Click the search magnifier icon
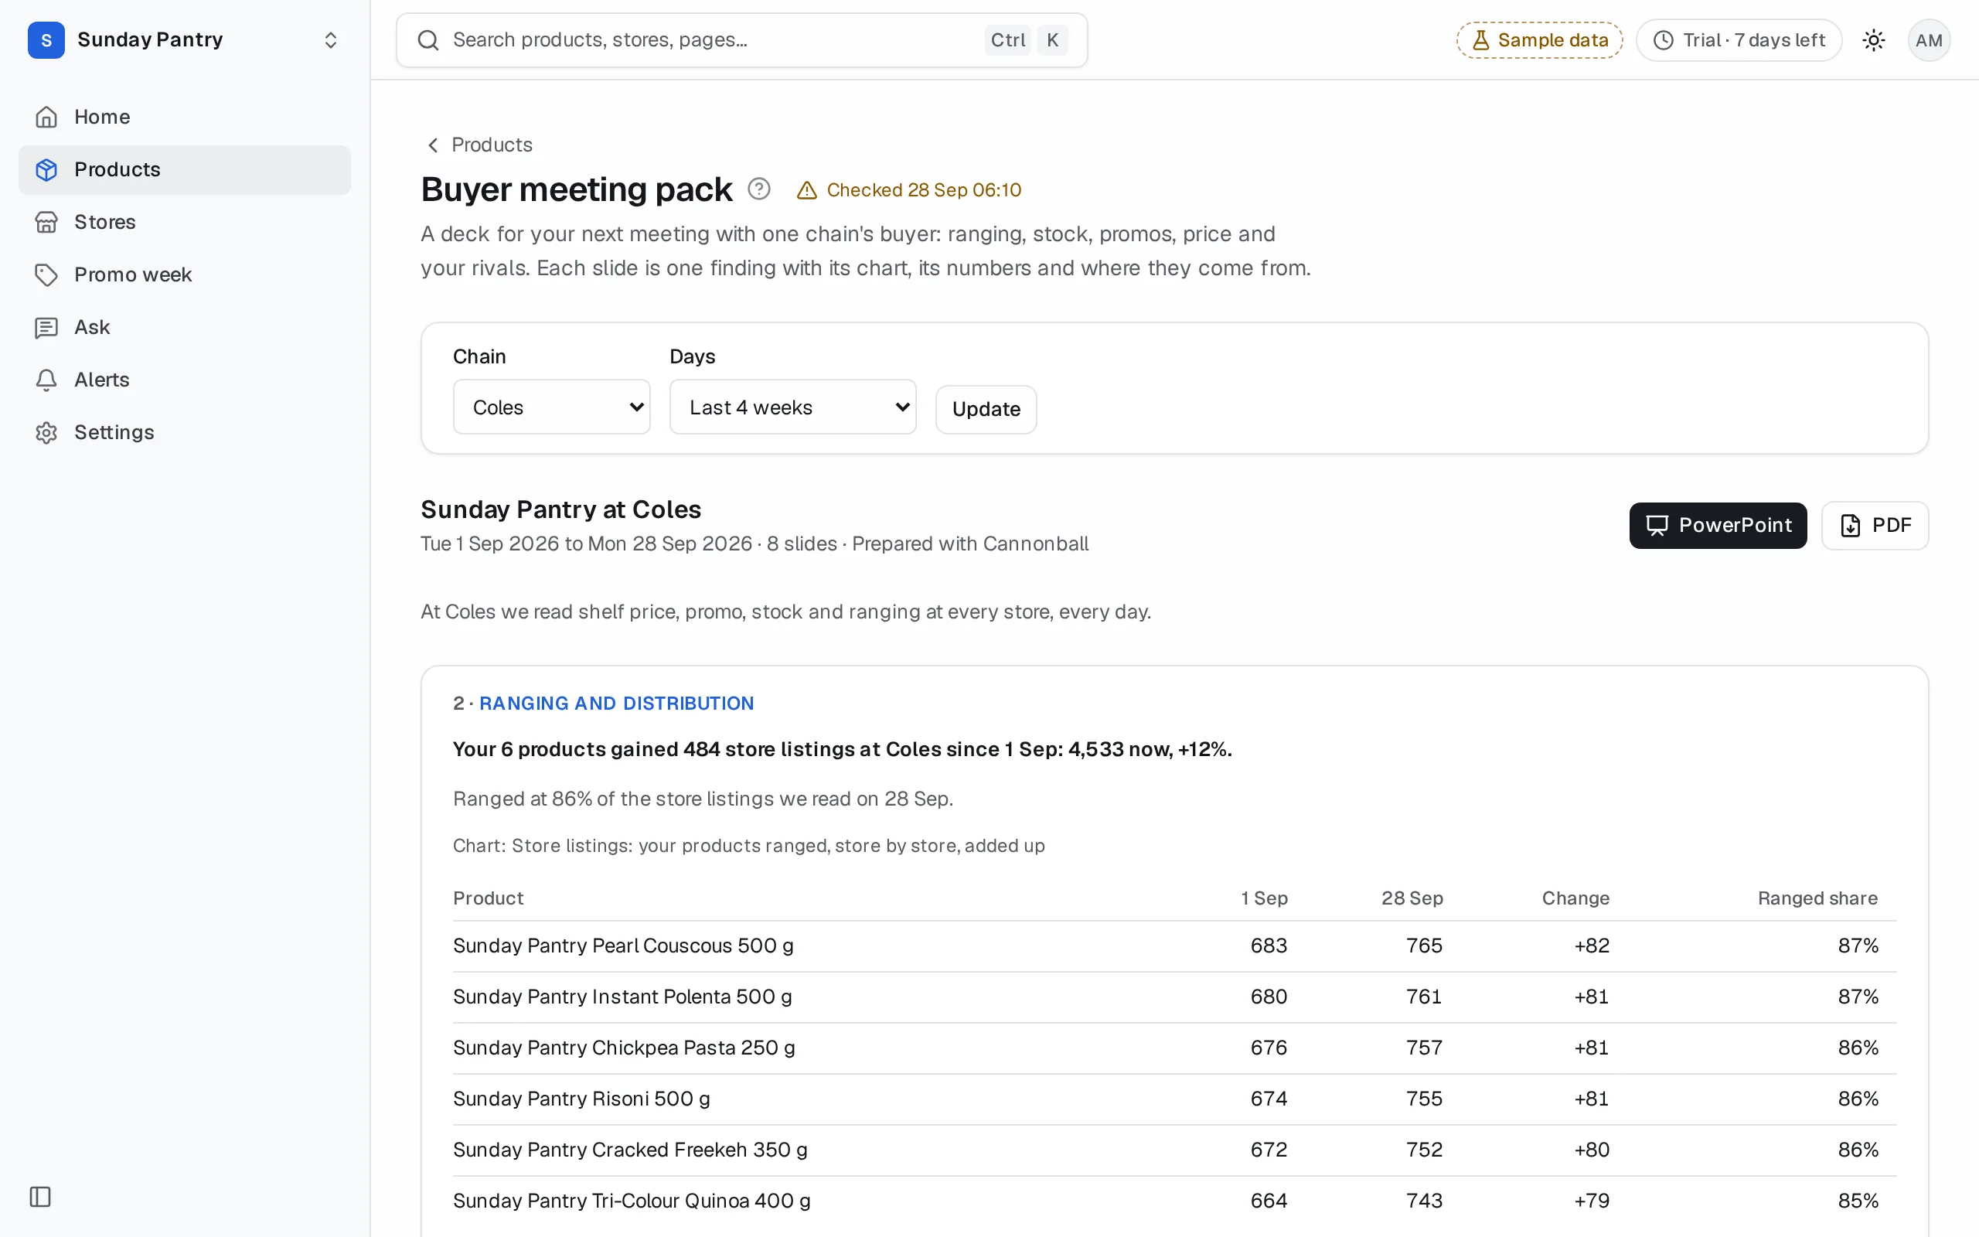This screenshot has height=1237, width=1979. 428,40
